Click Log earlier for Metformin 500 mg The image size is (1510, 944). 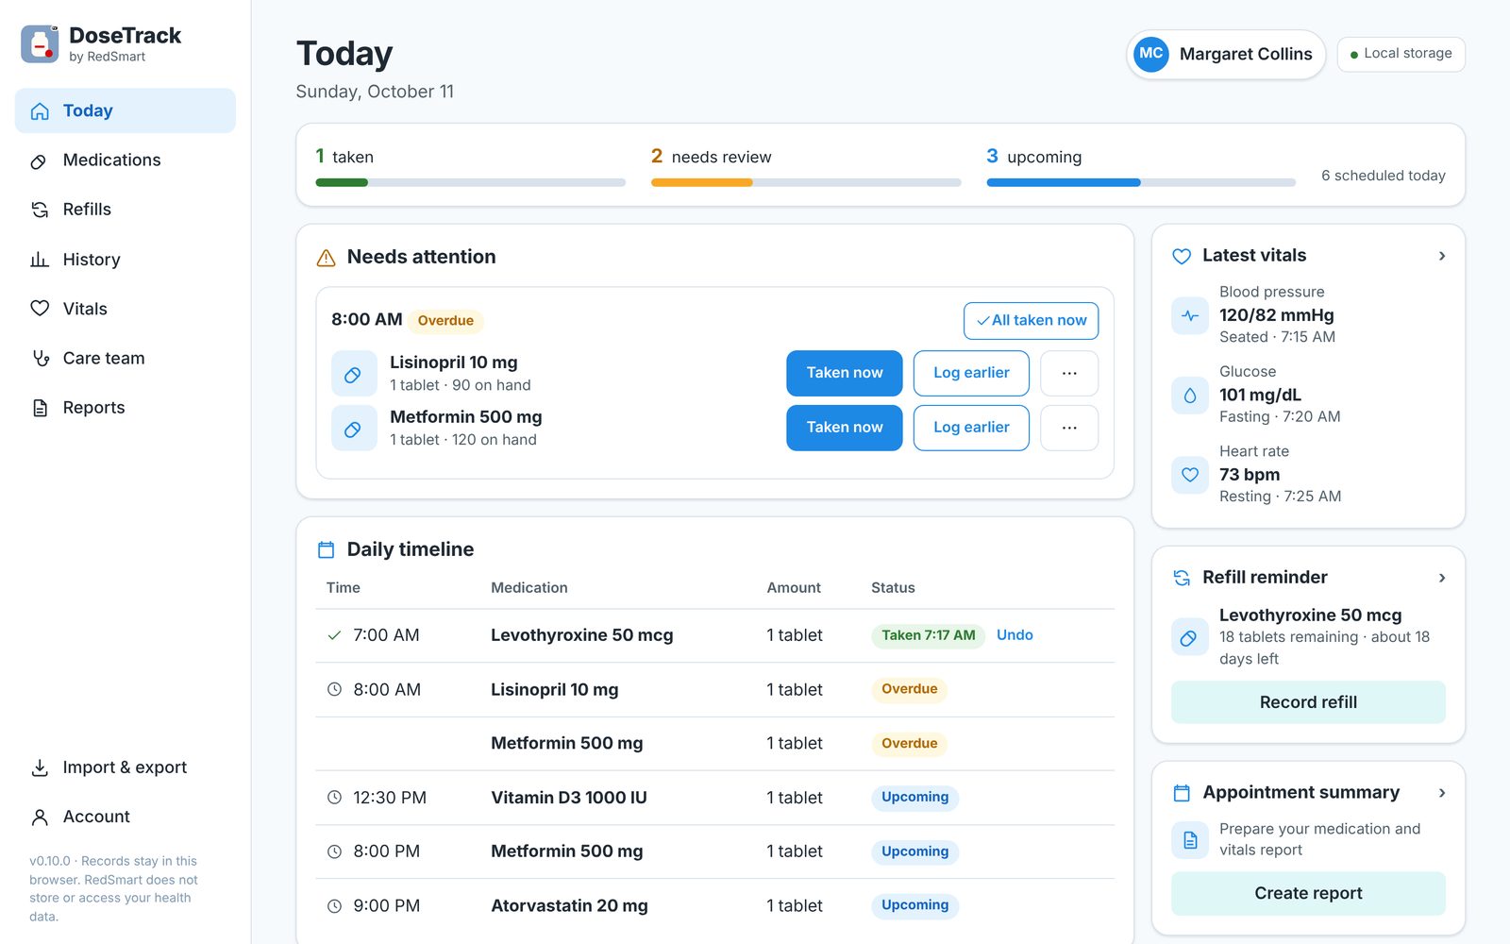tap(971, 428)
